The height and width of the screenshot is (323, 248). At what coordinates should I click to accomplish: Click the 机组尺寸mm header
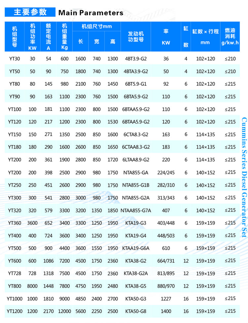pyautogui.click(x=97, y=26)
